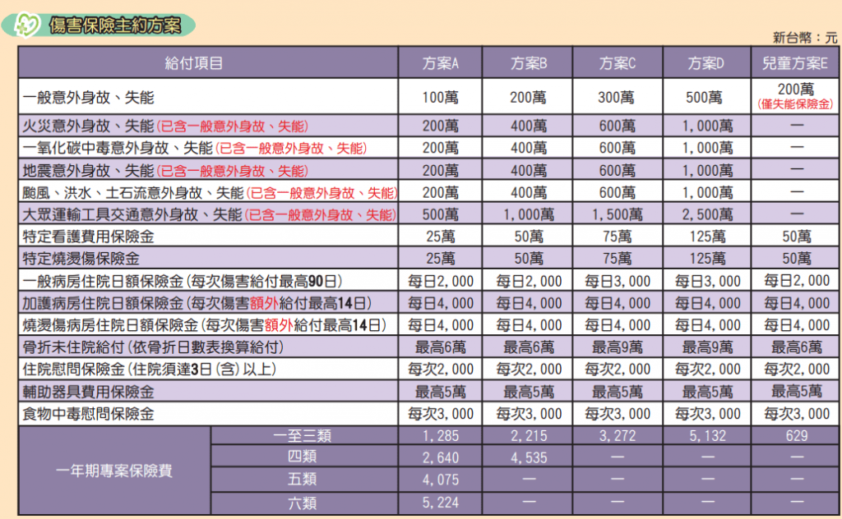This screenshot has width=842, height=519.
Task: Click the premium value 3,272
Action: [617, 436]
